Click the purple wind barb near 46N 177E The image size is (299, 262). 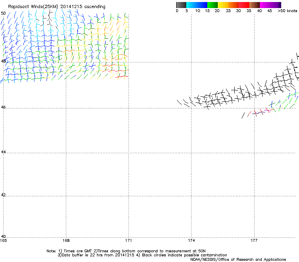(256, 113)
